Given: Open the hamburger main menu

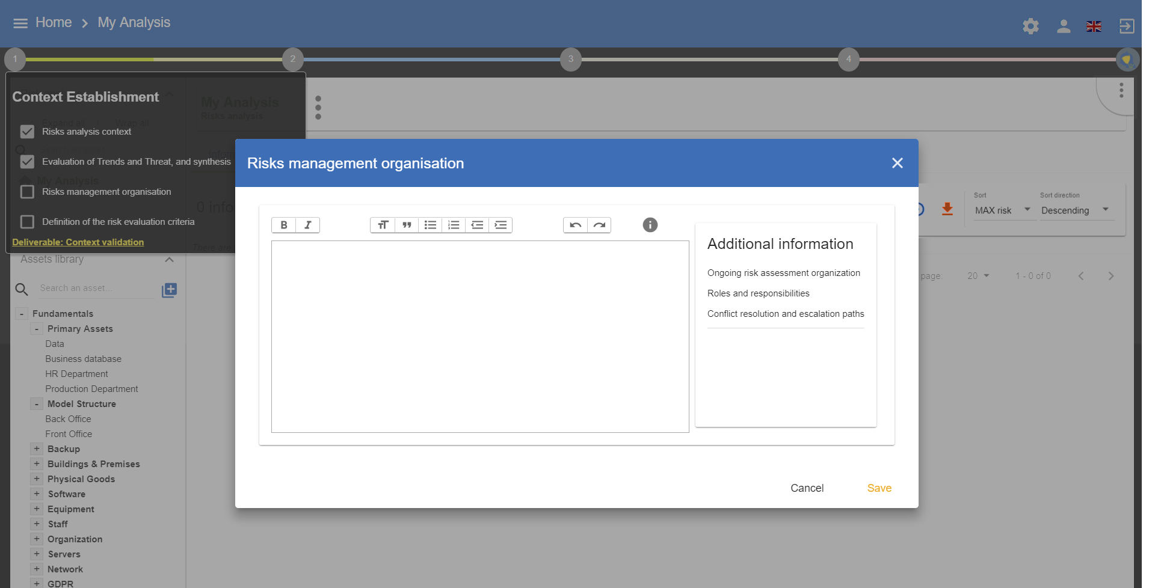Looking at the screenshot, I should click(20, 23).
